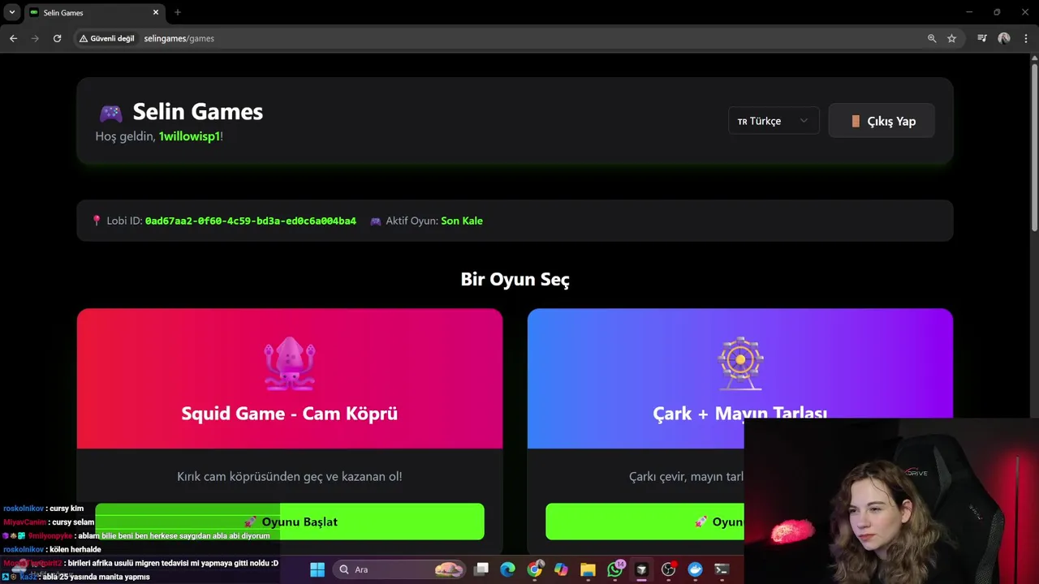Open the zoom magnifier icon in address bar
1039x584 pixels.
pos(932,38)
